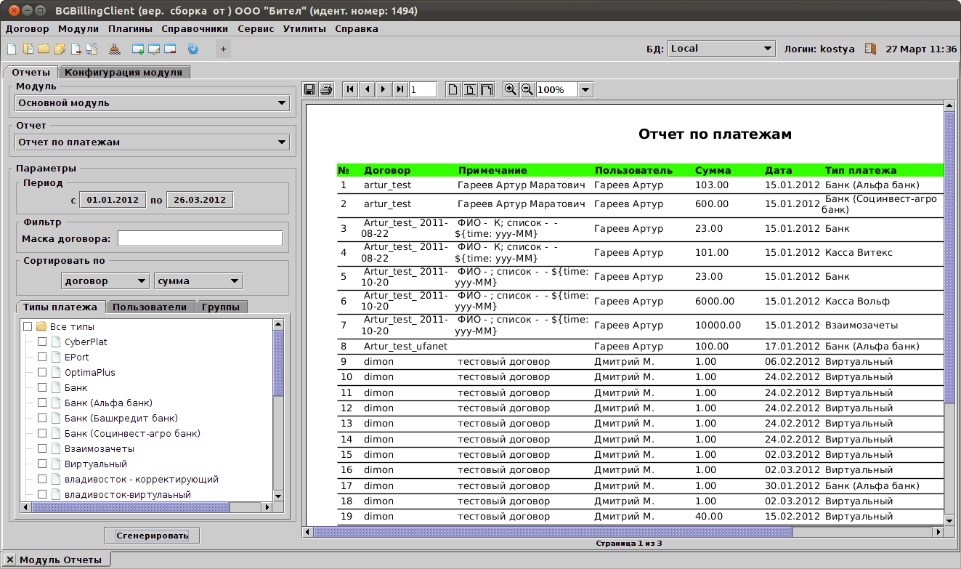Go to the first report page
Image resolution: width=961 pixels, height=569 pixels.
pyautogui.click(x=351, y=89)
